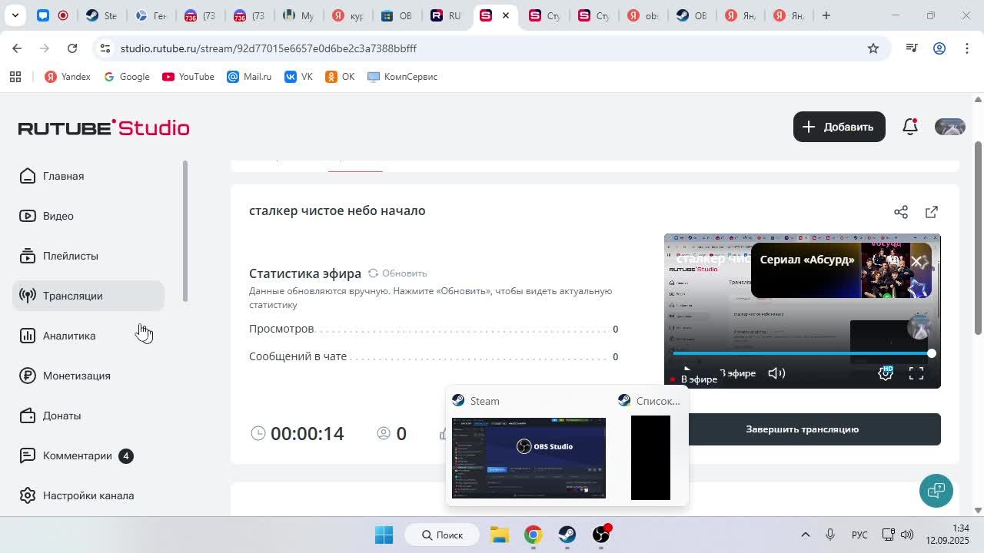The image size is (984, 553).
Task: Open a new browser tab
Action: (826, 15)
